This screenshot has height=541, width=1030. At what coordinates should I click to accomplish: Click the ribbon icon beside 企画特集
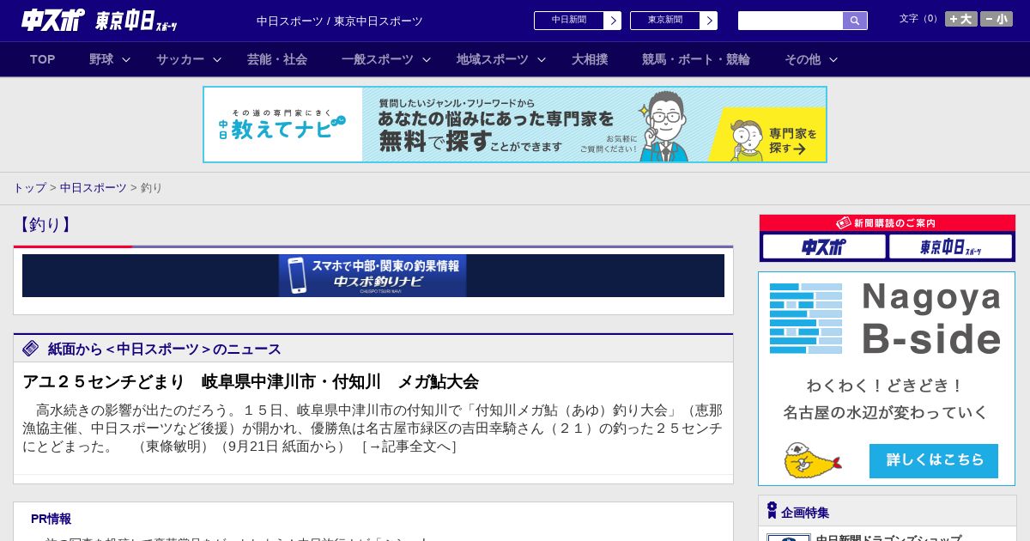(772, 511)
